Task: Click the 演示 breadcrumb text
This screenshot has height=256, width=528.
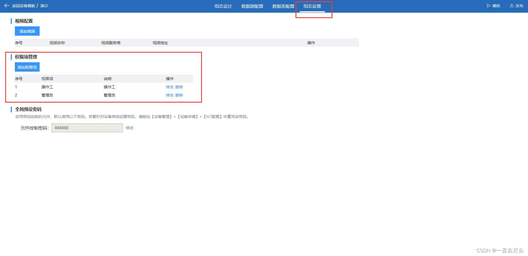Action: 44,6
